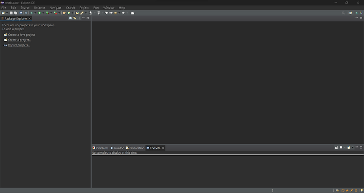This screenshot has width=364, height=193.
Task: Toggle Link with Editor in Package Explorer
Action: point(75,18)
